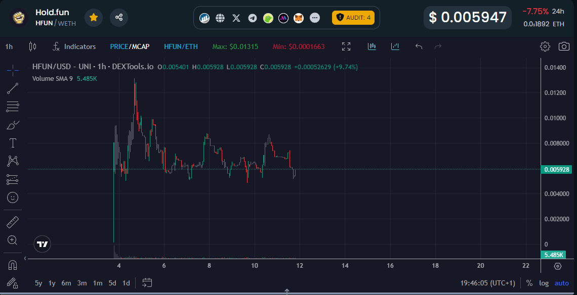Open the TradingView logo link
The width and height of the screenshot is (577, 295).
(42, 244)
